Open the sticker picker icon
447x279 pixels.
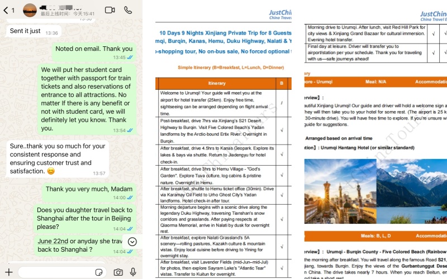click(x=99, y=272)
